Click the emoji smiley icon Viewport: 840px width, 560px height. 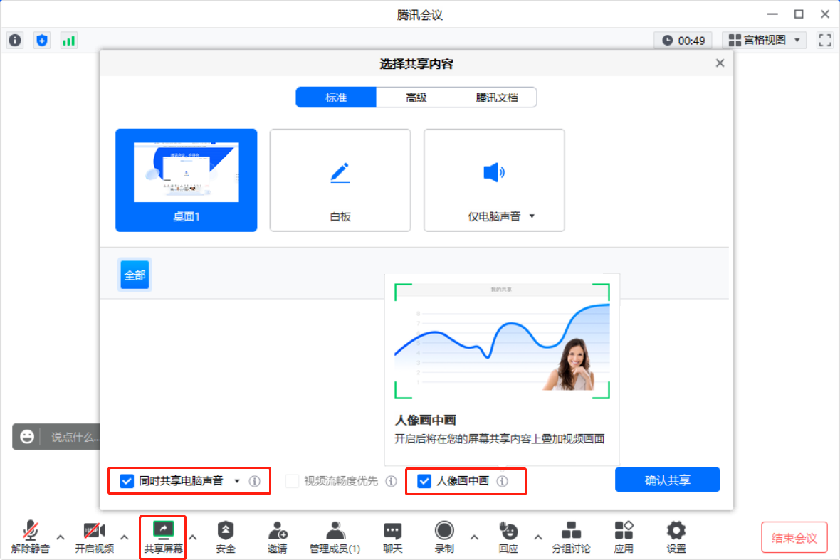(x=27, y=437)
